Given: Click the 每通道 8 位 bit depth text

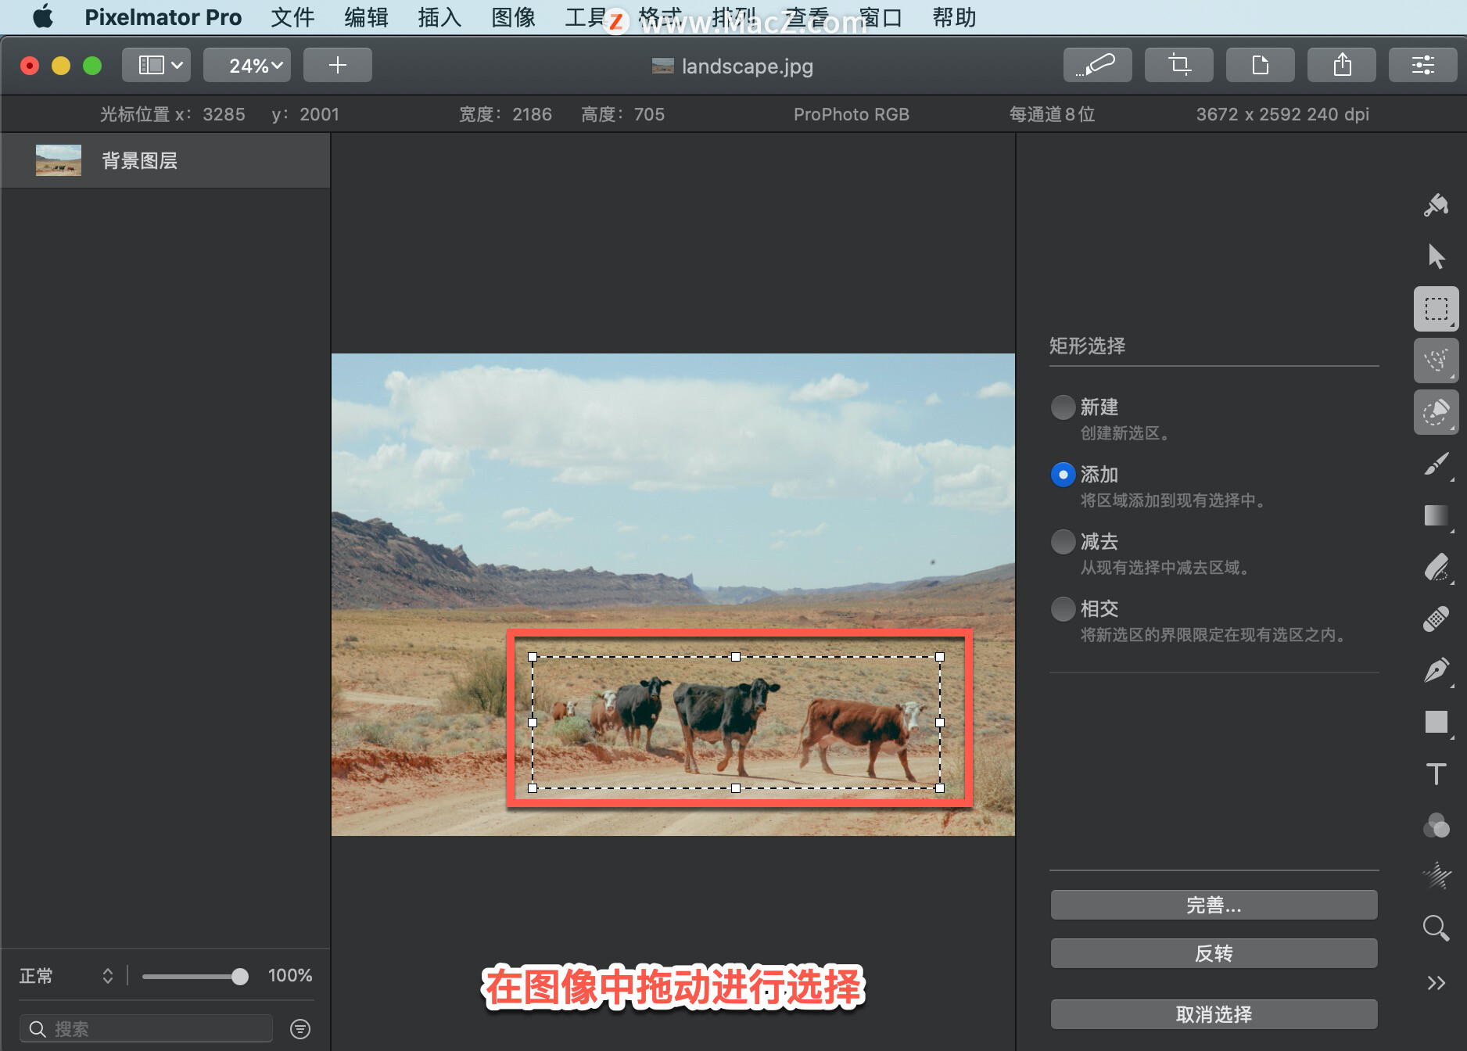Looking at the screenshot, I should pos(1052,114).
